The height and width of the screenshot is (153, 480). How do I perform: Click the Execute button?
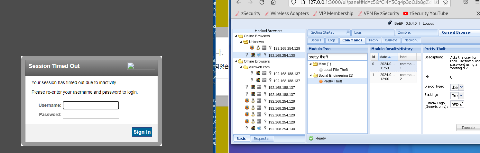468,128
